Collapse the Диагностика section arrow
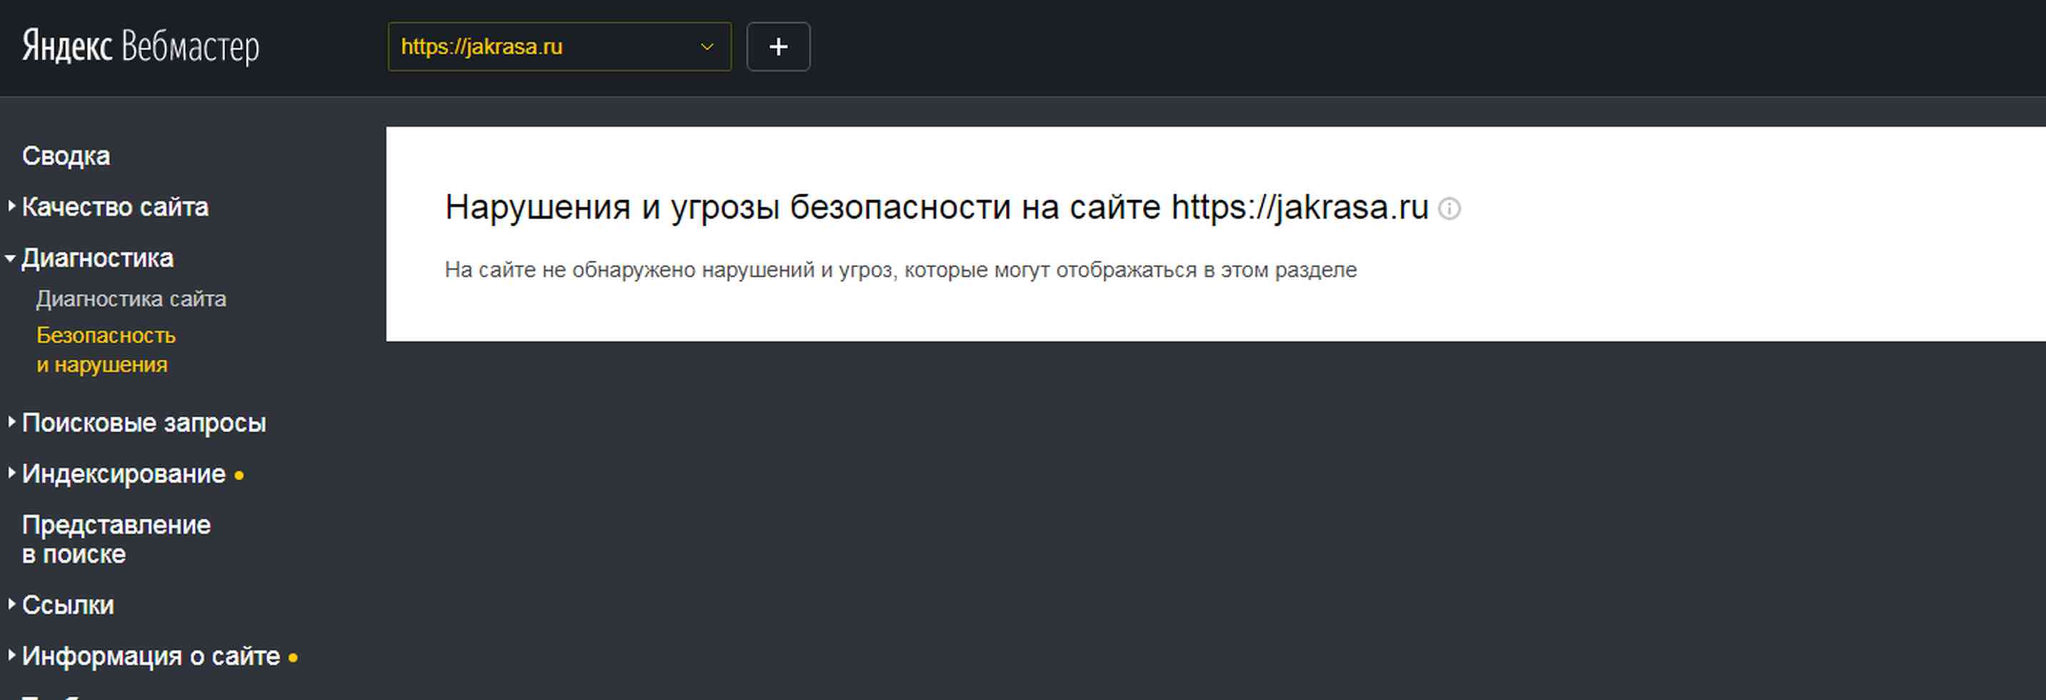This screenshot has height=700, width=2046. 10,259
